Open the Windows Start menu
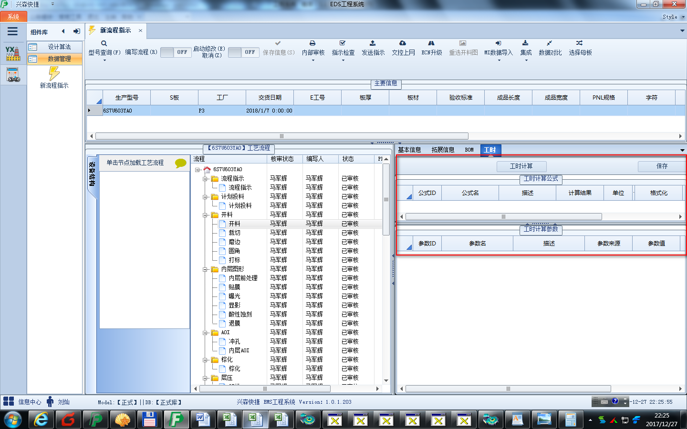The height and width of the screenshot is (429, 687). pyautogui.click(x=13, y=420)
